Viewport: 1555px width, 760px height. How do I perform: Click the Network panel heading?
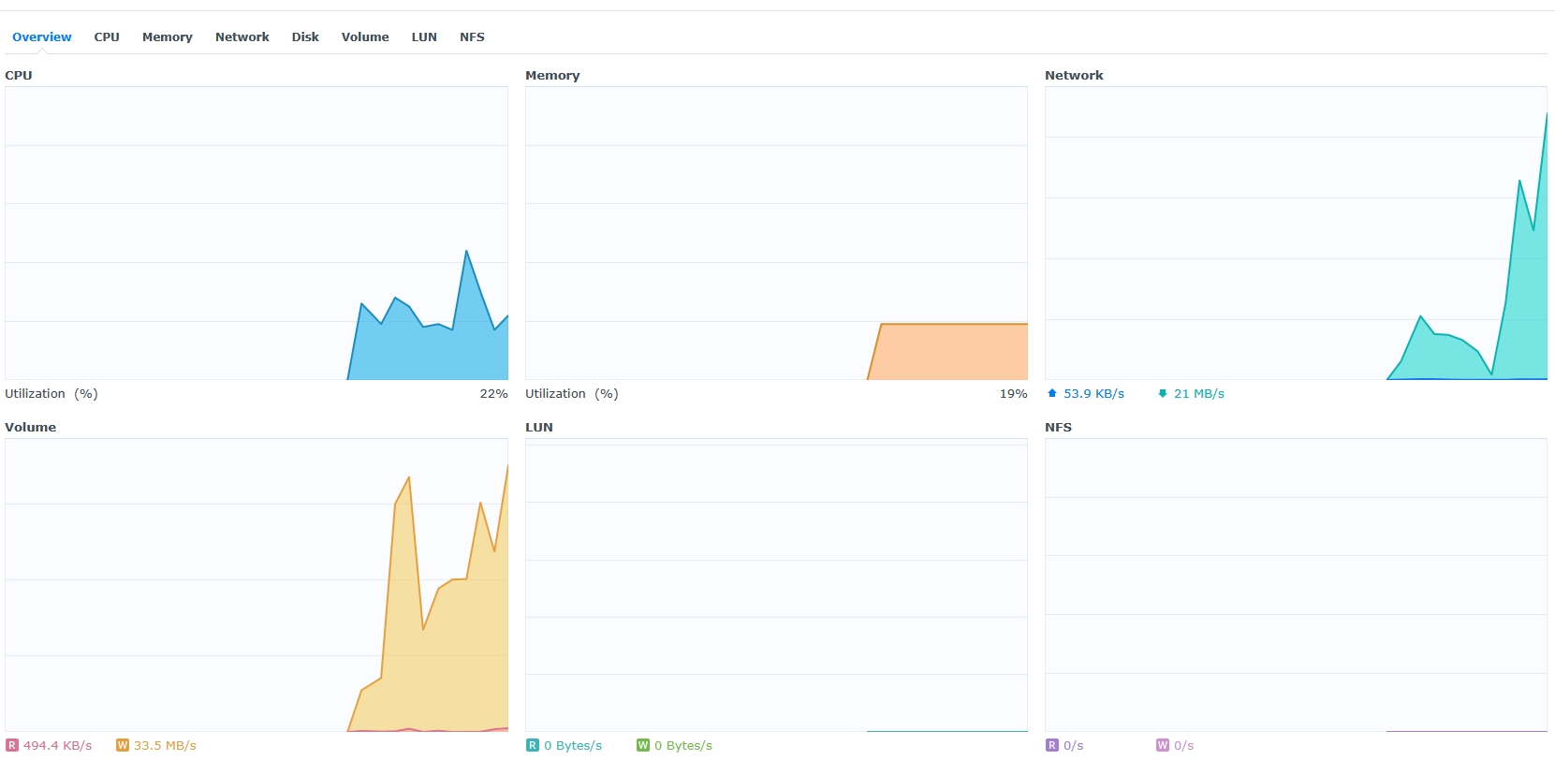[1074, 76]
